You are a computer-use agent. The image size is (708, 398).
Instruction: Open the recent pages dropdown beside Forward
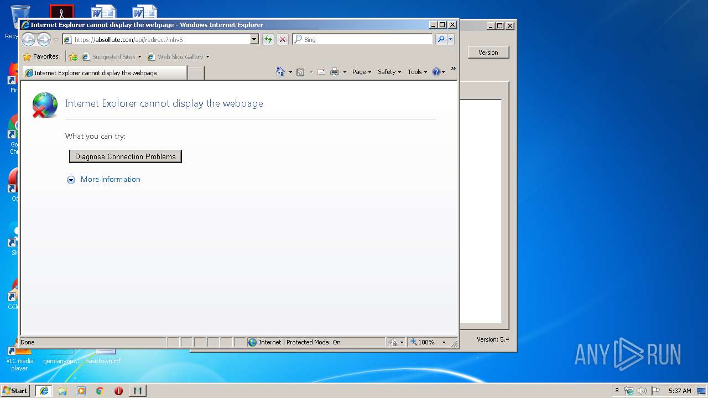[56, 40]
